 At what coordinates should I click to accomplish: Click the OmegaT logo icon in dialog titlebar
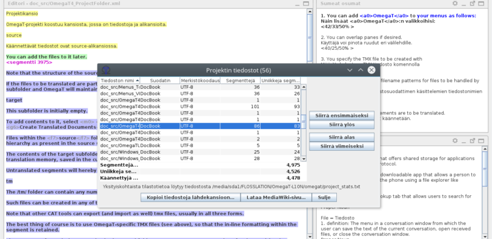(106, 70)
